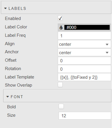Edit the Label Template field

84,77
